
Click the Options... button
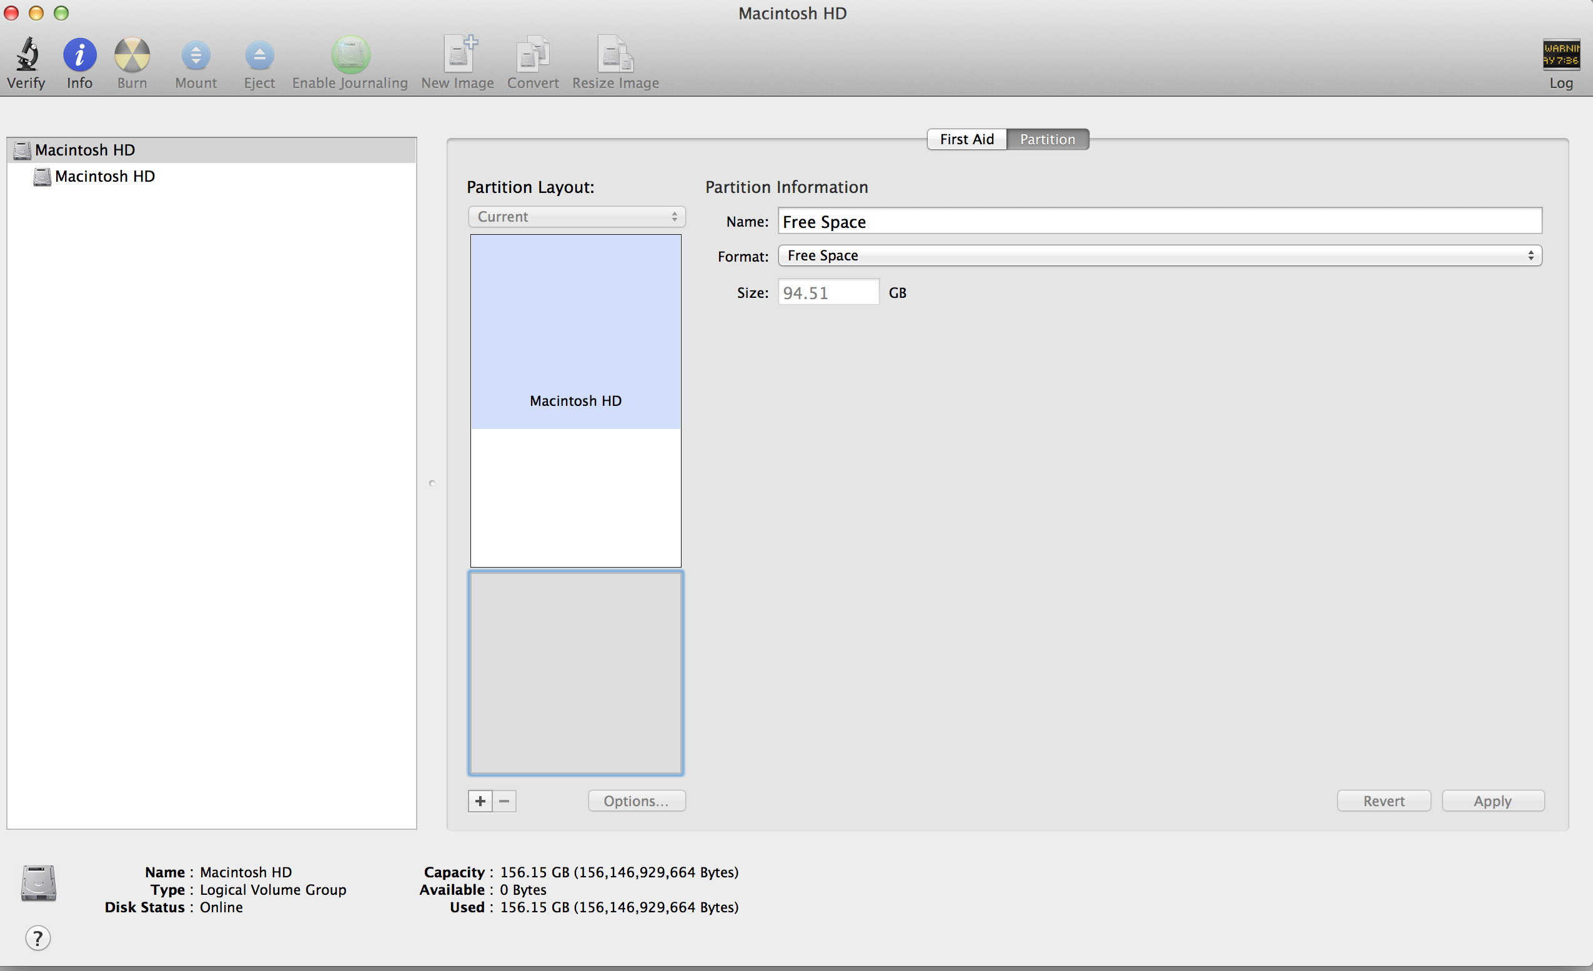click(x=636, y=801)
